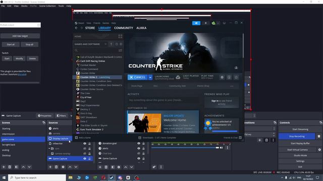Click the ready-to-play filter icon in Steam

121,44
